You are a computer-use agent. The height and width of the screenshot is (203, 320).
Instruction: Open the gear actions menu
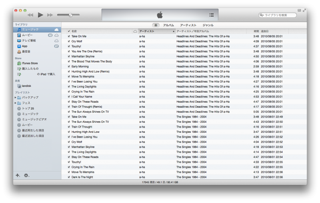click(x=26, y=175)
